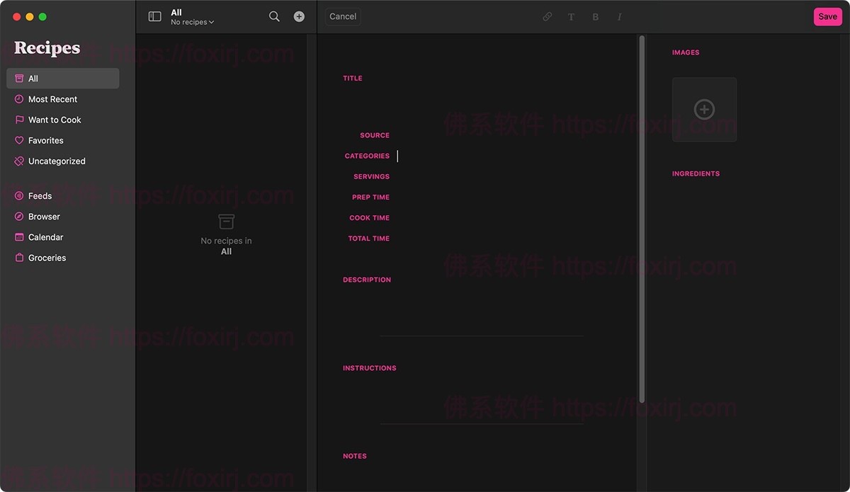Add an image to the recipe
The width and height of the screenshot is (850, 492).
[x=704, y=110]
